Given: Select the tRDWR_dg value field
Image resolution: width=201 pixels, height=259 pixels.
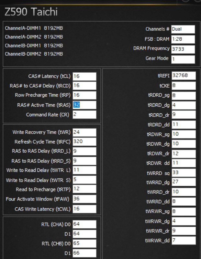Looking at the screenshot, I should point(184,144).
